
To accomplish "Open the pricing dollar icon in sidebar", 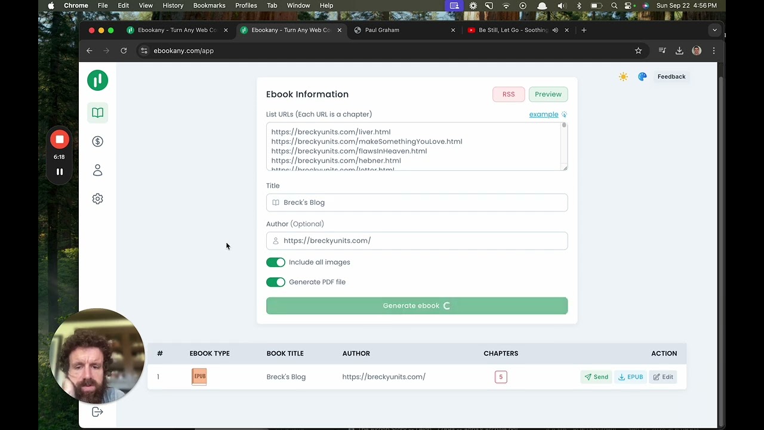I will [x=97, y=142].
